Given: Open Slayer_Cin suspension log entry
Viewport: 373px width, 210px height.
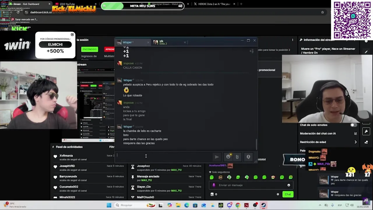Looking at the screenshot, I should (x=166, y=188).
